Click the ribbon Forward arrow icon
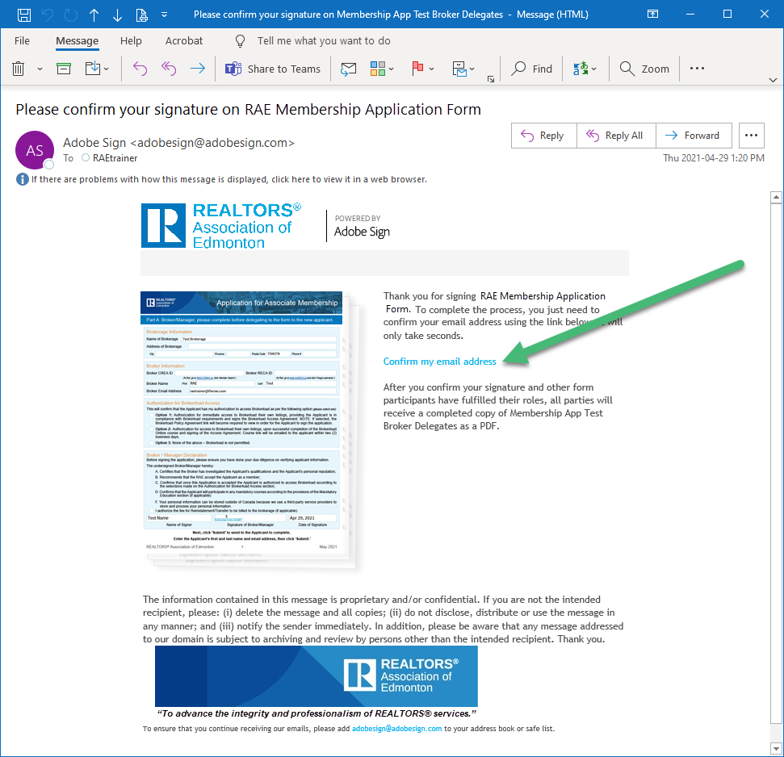The height and width of the screenshot is (757, 784). click(x=198, y=69)
